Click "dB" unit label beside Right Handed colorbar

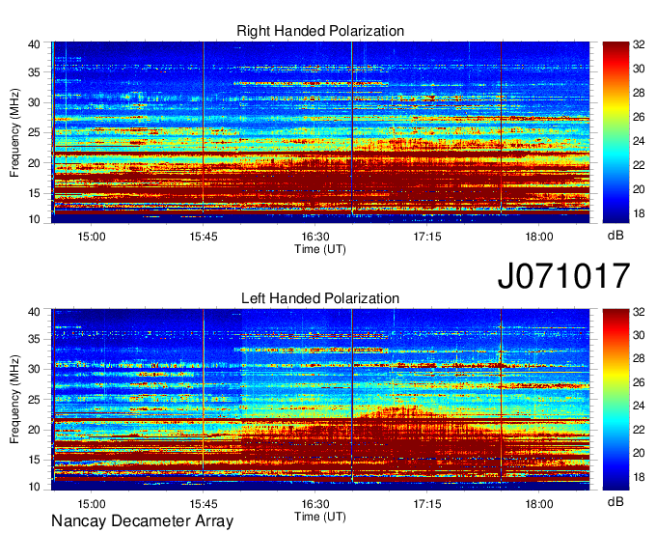click(x=615, y=236)
